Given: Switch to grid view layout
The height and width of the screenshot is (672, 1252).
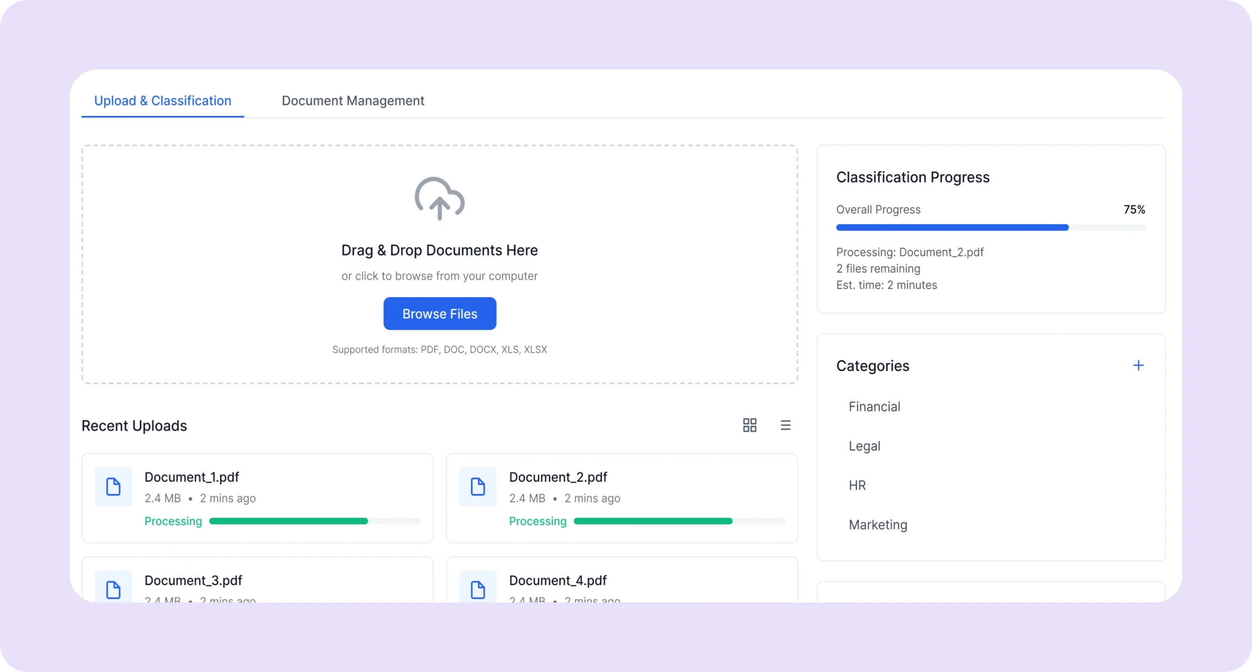Looking at the screenshot, I should (749, 425).
